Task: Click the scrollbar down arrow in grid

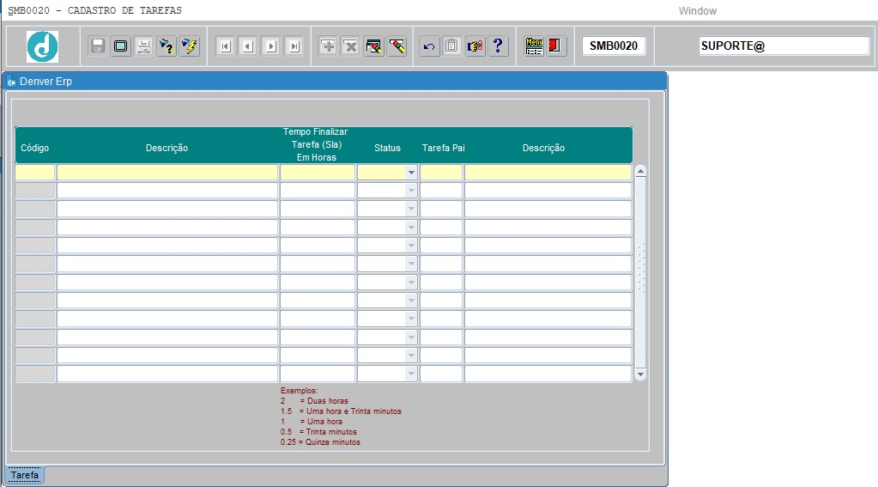Action: 640,374
